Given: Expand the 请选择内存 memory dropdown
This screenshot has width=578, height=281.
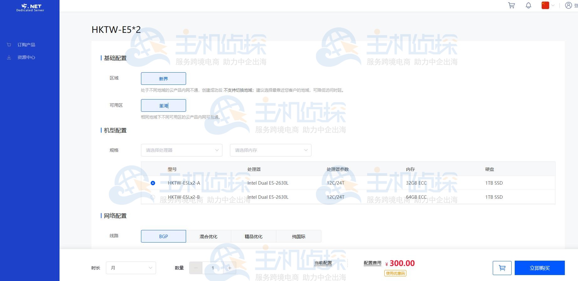Looking at the screenshot, I should [x=270, y=150].
